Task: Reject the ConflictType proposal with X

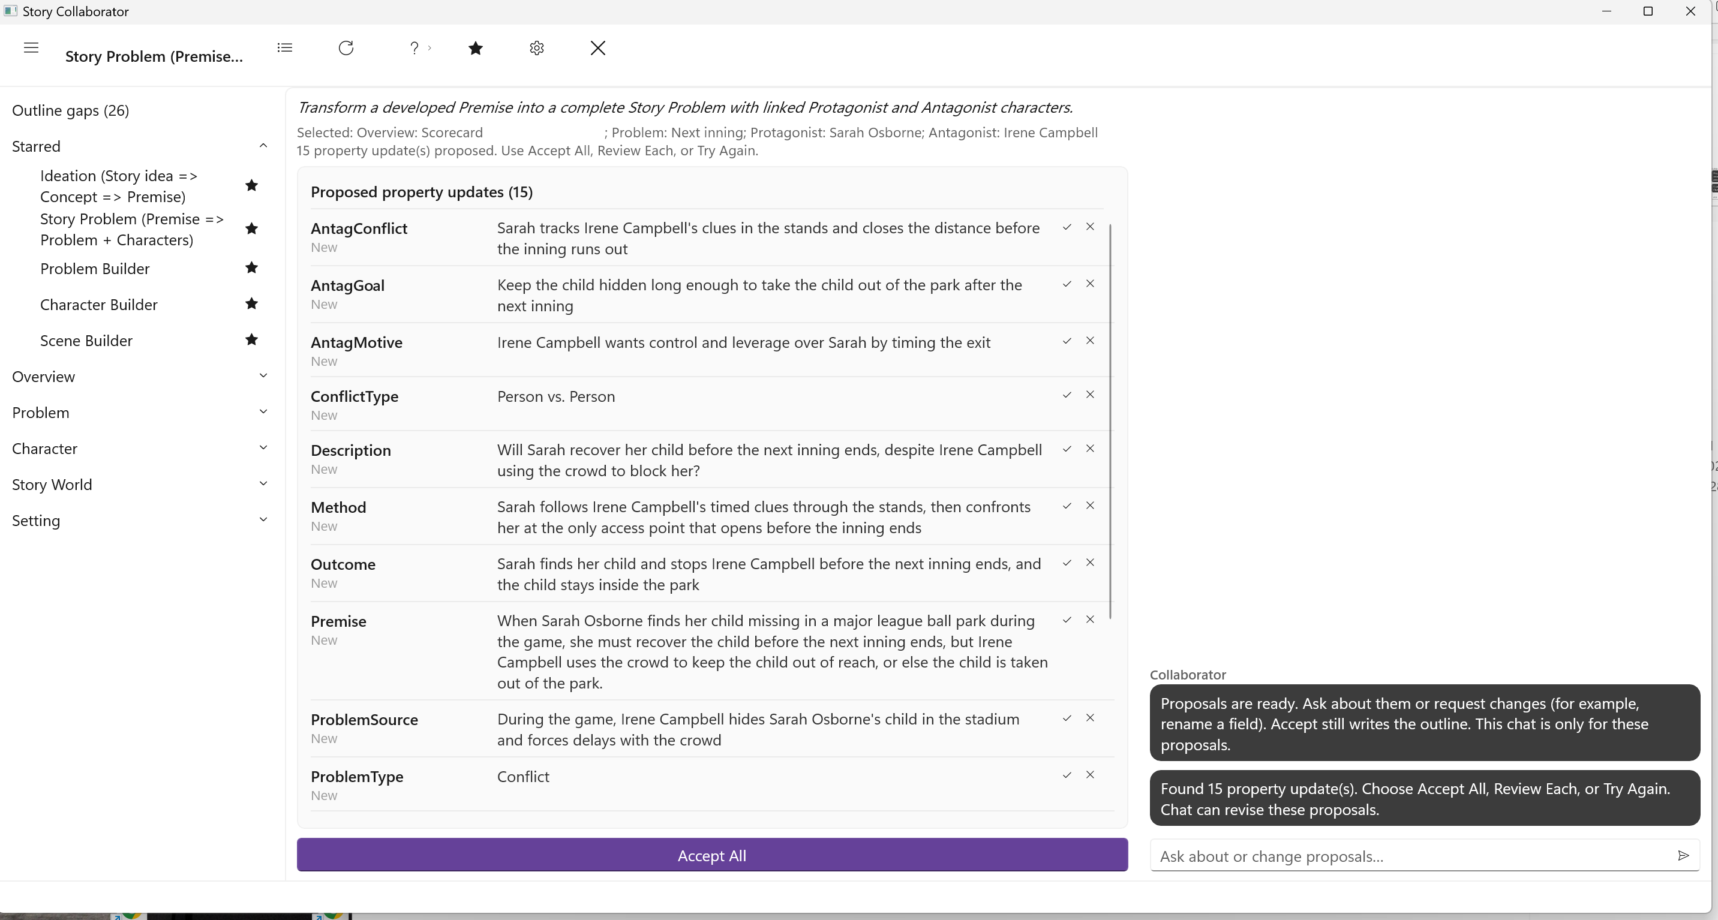Action: (1090, 395)
